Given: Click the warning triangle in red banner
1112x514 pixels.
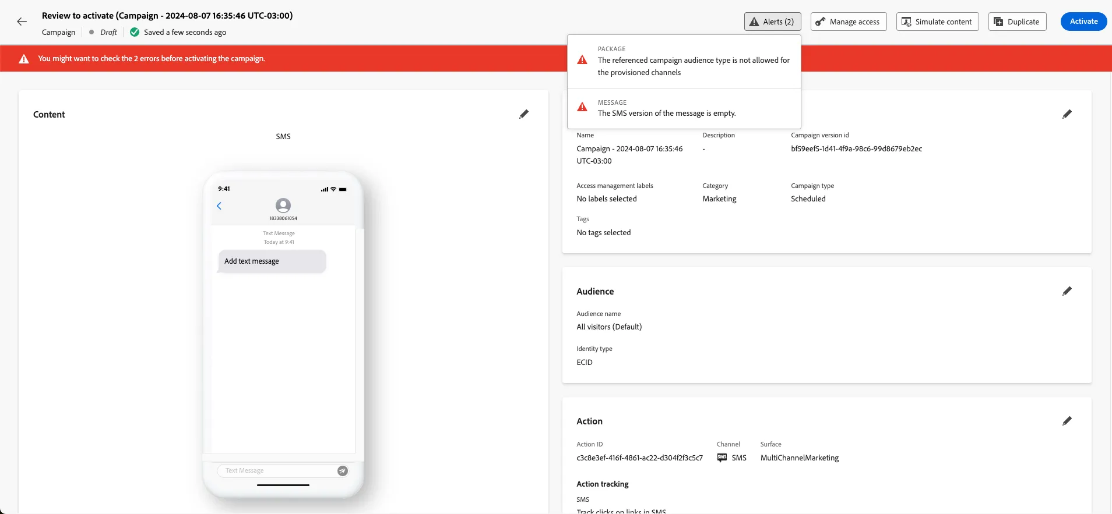Looking at the screenshot, I should pos(24,59).
